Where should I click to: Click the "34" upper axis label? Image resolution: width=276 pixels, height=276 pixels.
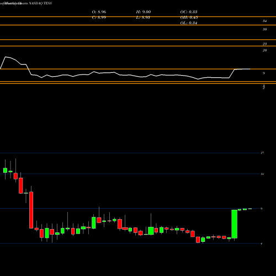point(264,21)
